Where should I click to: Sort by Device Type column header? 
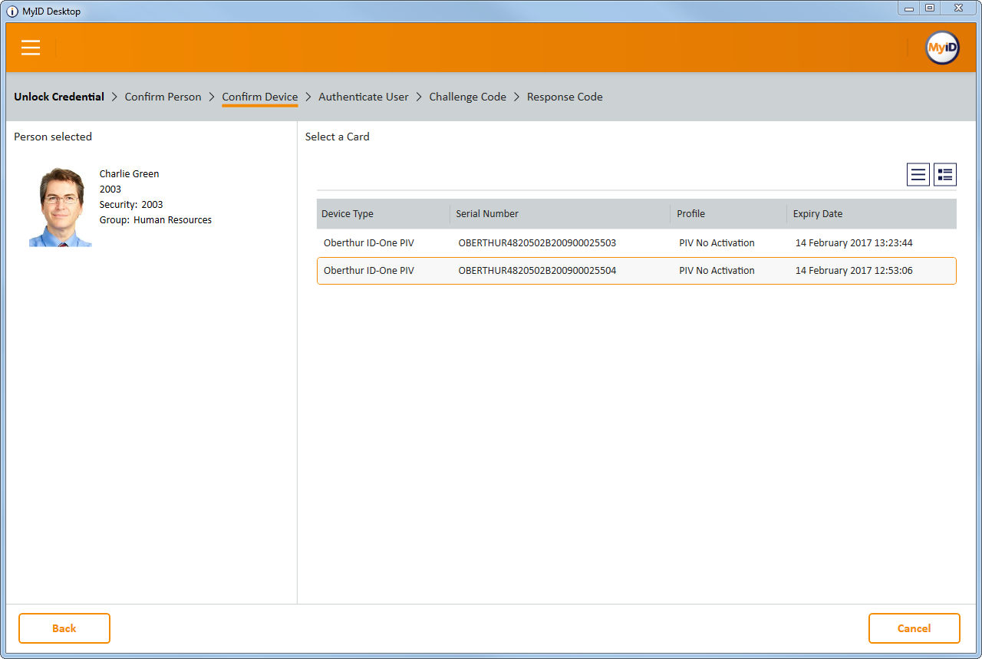click(x=348, y=214)
